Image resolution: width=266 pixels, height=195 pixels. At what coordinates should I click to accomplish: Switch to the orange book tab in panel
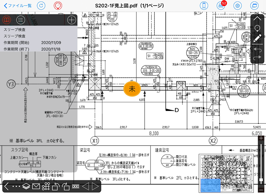(x=7, y=20)
